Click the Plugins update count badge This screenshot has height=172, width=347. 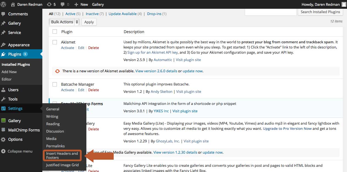click(25, 54)
